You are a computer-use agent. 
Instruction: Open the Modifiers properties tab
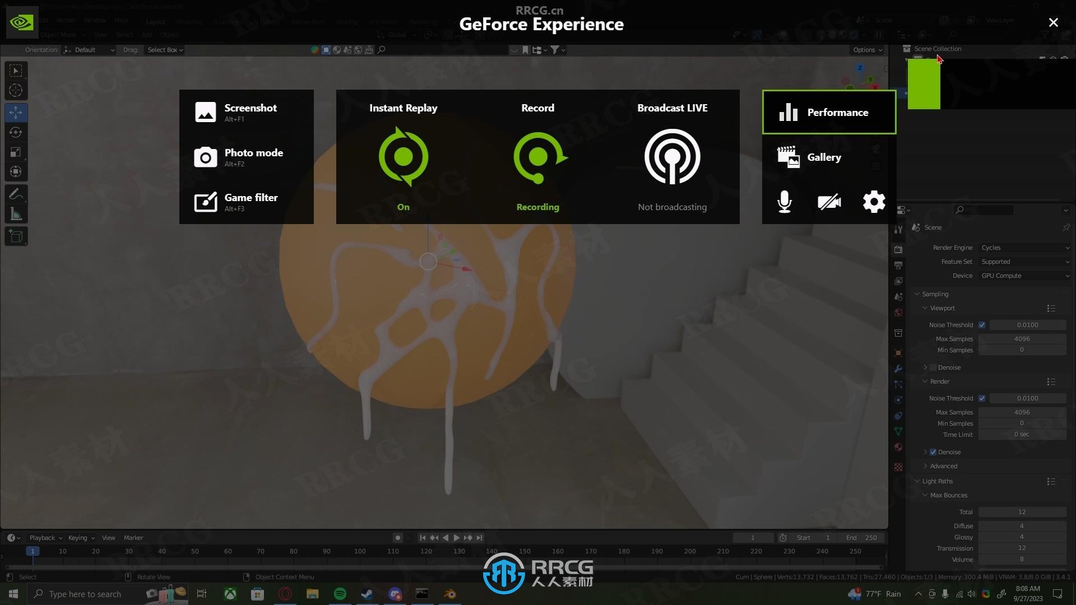tap(898, 369)
